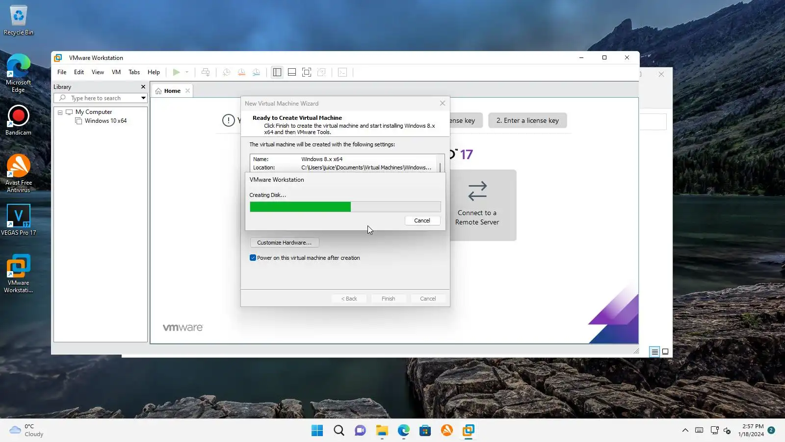785x442 pixels.
Task: Open the VM menu
Action: [116, 72]
